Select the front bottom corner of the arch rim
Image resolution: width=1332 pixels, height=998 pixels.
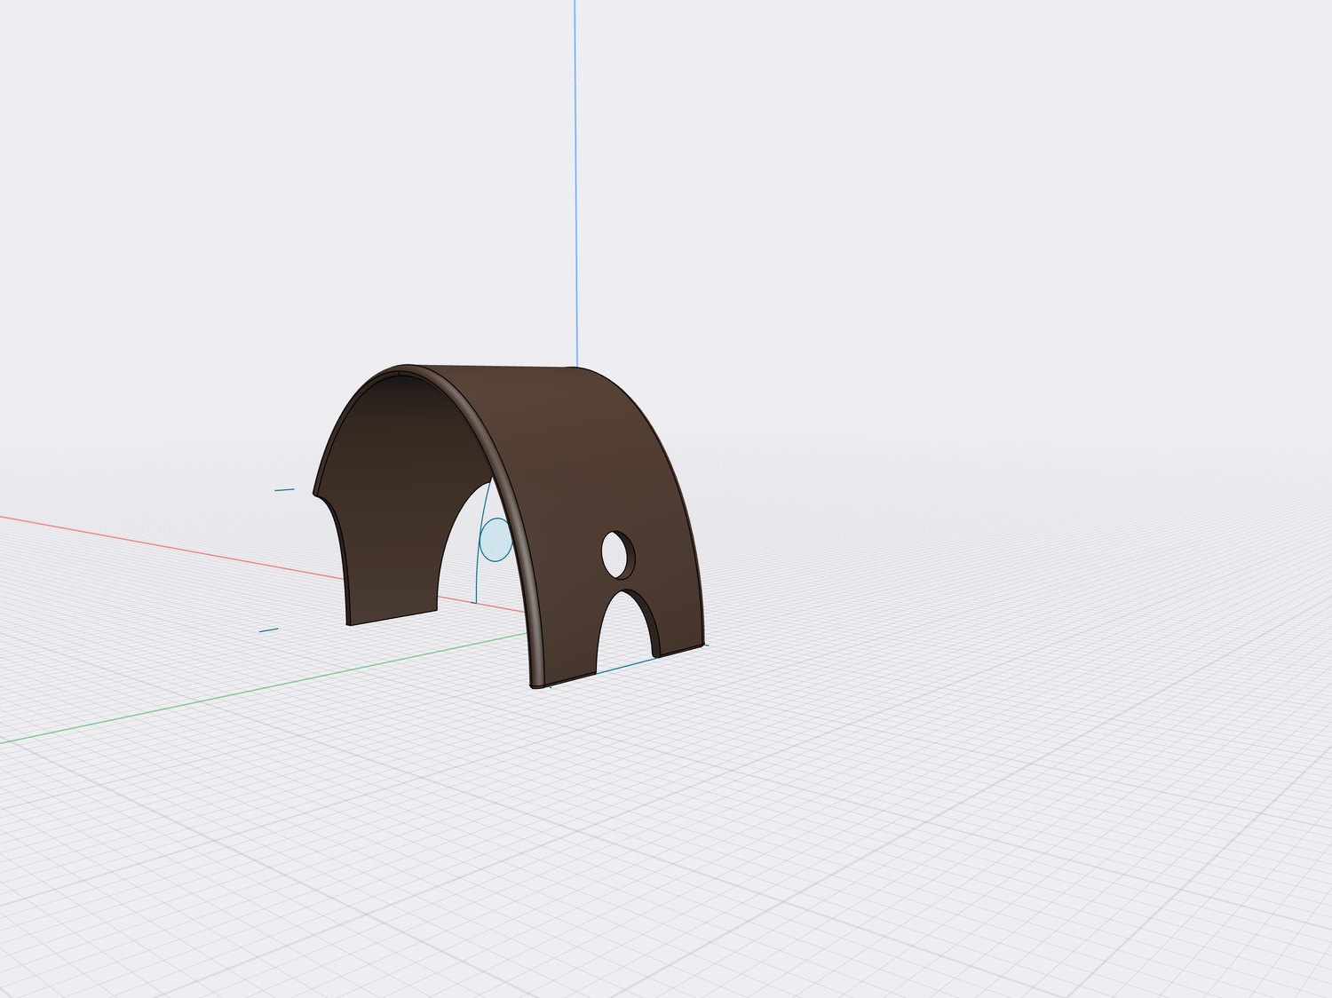click(x=535, y=685)
